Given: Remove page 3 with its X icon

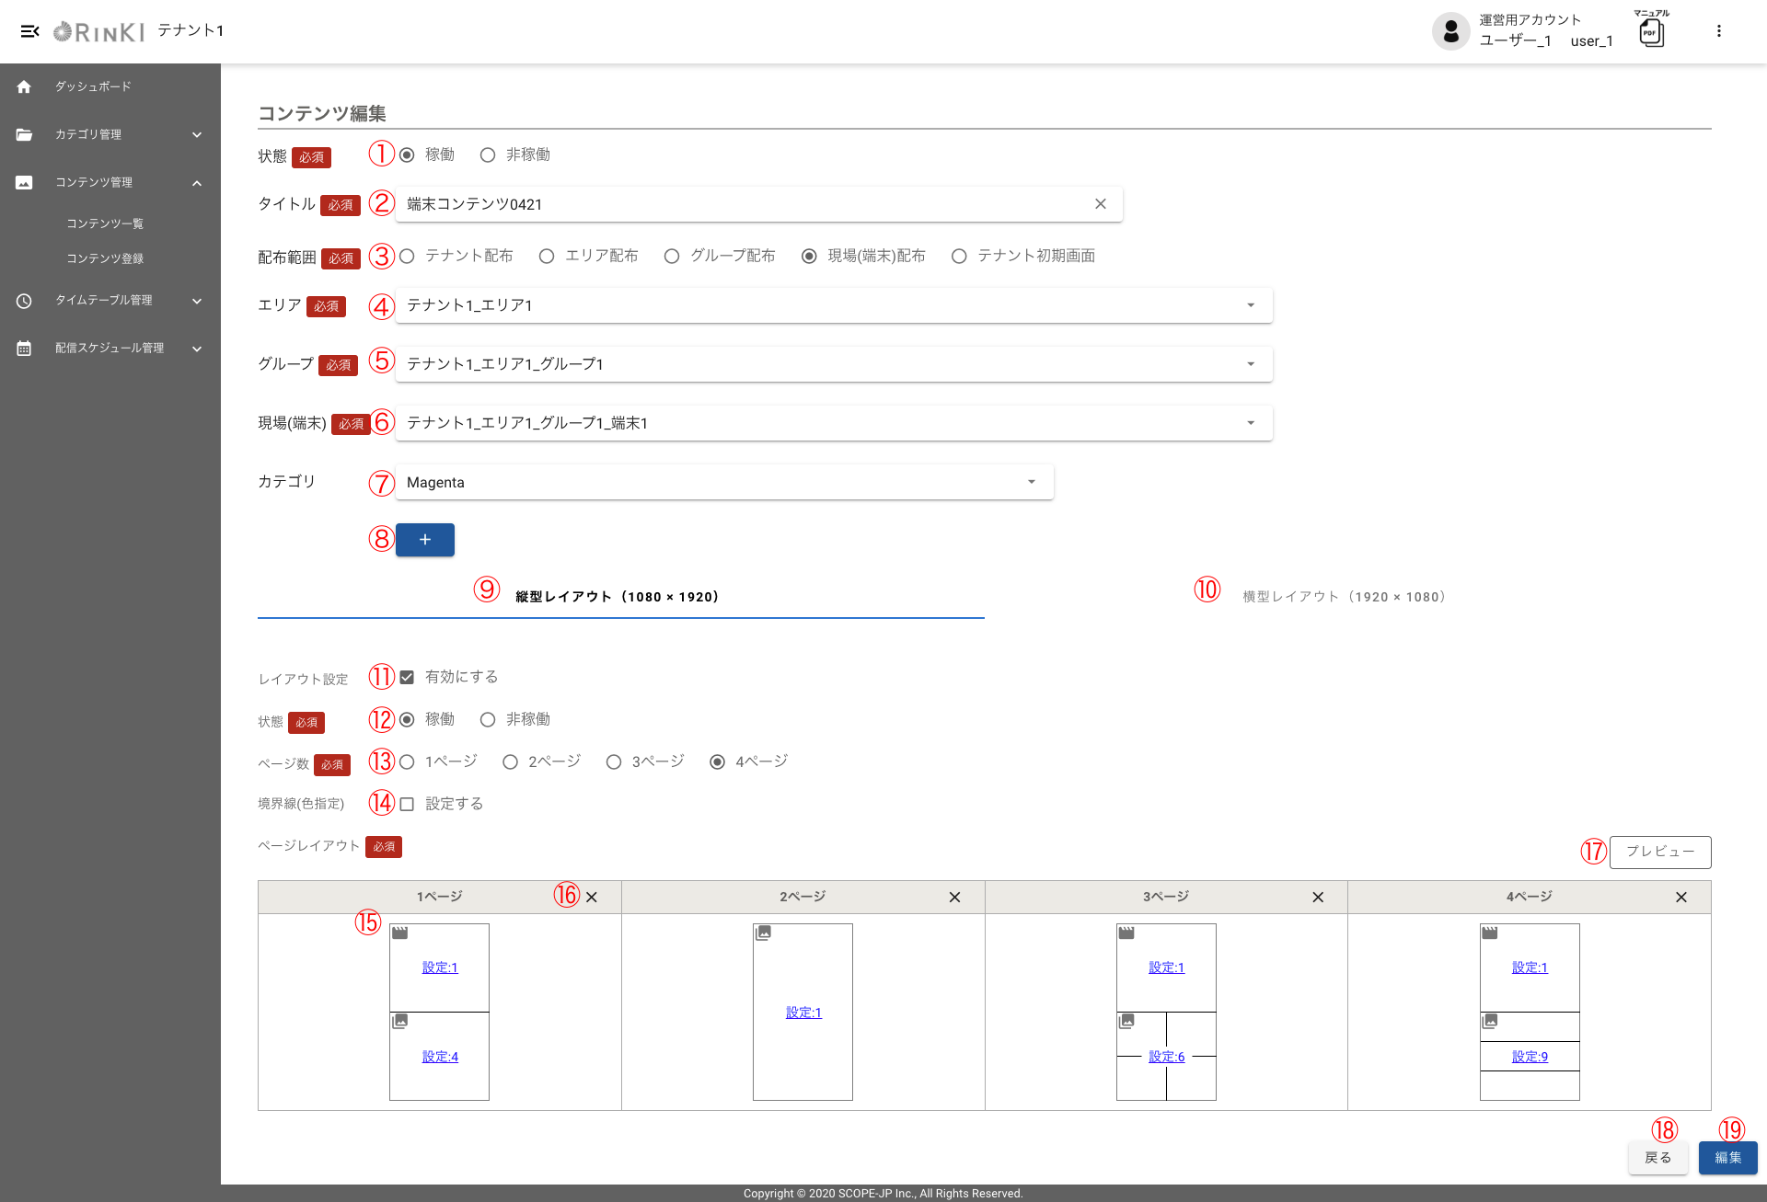Looking at the screenshot, I should click(x=1318, y=898).
